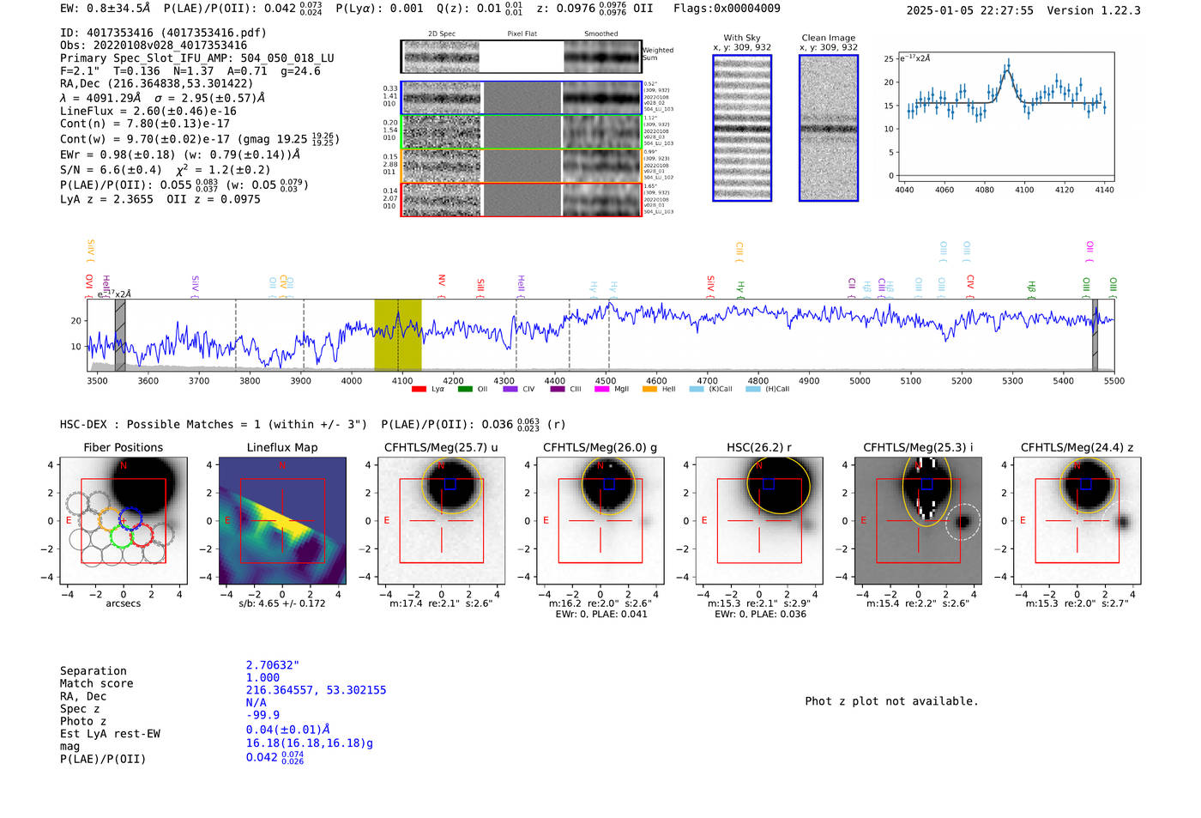Viewport: 1201px width, 818px height.
Task: Click the s/b: 4.65 +/- 0.172 caption
Action: click(x=282, y=603)
